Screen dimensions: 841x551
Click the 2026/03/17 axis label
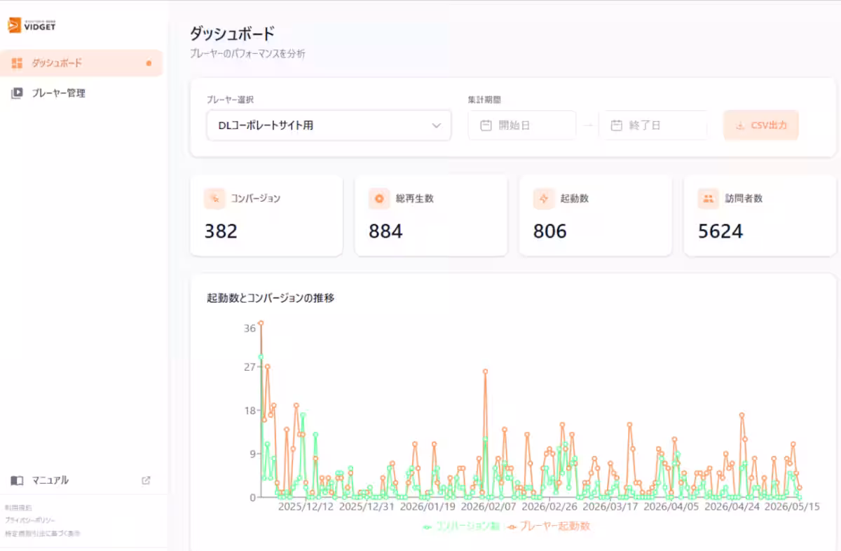click(610, 506)
